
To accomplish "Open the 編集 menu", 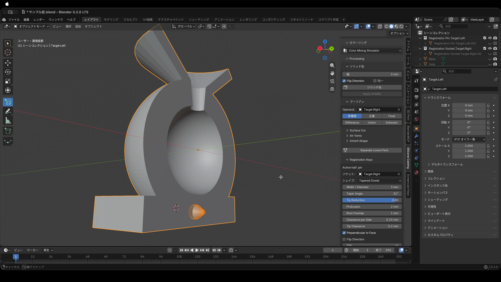I will click(x=26, y=20).
